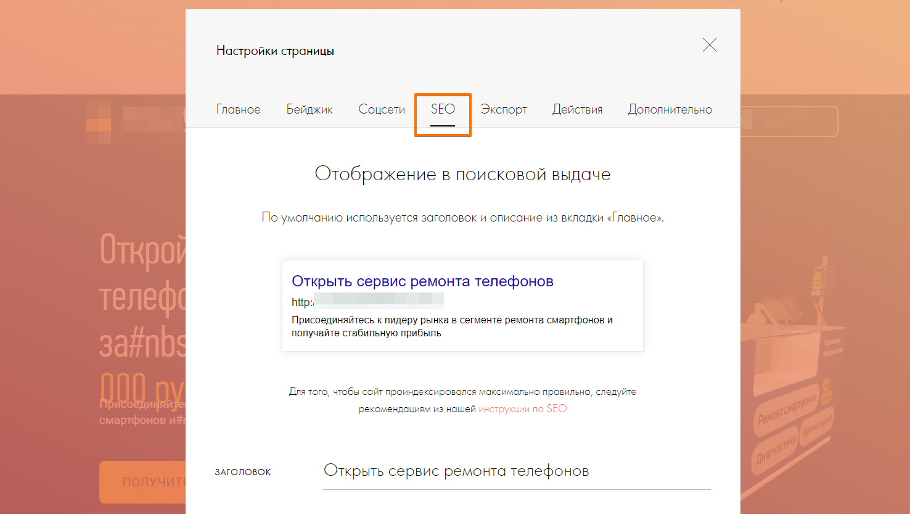Close the page settings dialog
The width and height of the screenshot is (910, 514).
pos(710,45)
